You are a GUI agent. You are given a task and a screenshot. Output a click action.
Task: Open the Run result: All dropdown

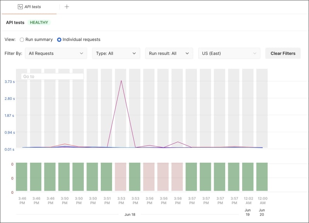[x=169, y=53]
